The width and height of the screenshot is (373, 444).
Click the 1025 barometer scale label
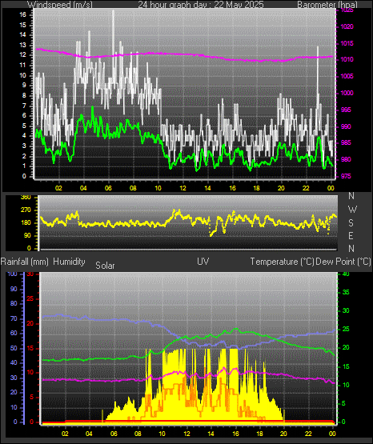[347, 10]
